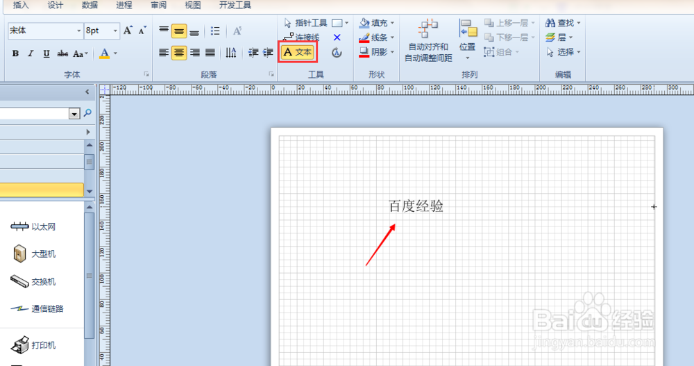Select the rectangle shape tool
Viewport: 694px width, 366px height.
click(337, 23)
